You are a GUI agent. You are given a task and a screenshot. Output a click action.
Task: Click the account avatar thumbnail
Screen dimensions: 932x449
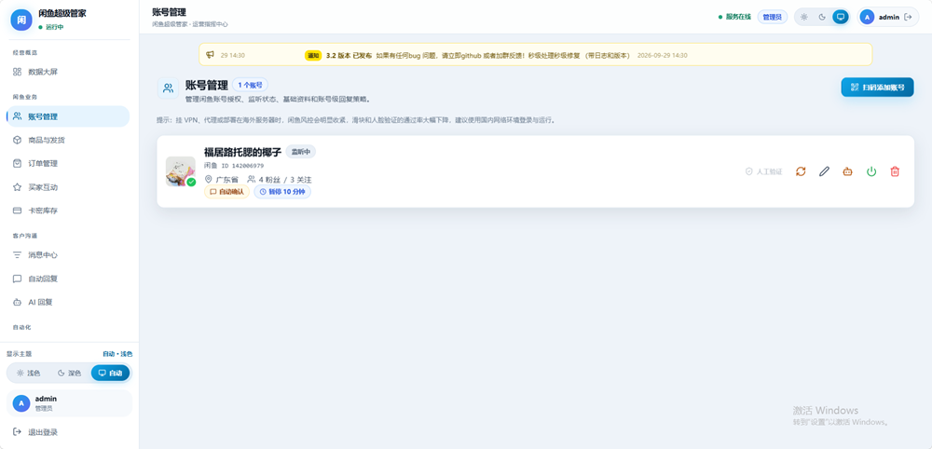tap(180, 171)
